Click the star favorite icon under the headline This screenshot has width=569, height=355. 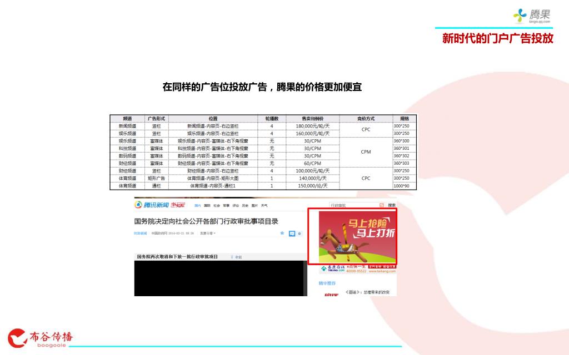pos(282,234)
